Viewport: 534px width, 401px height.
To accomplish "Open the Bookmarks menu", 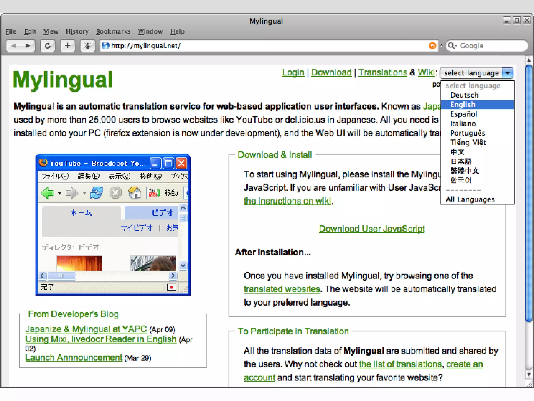I will (113, 32).
